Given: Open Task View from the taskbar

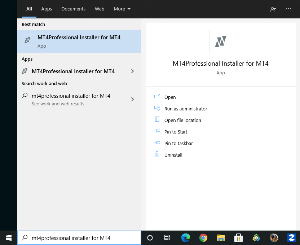Looking at the screenshot, I should [x=167, y=238].
